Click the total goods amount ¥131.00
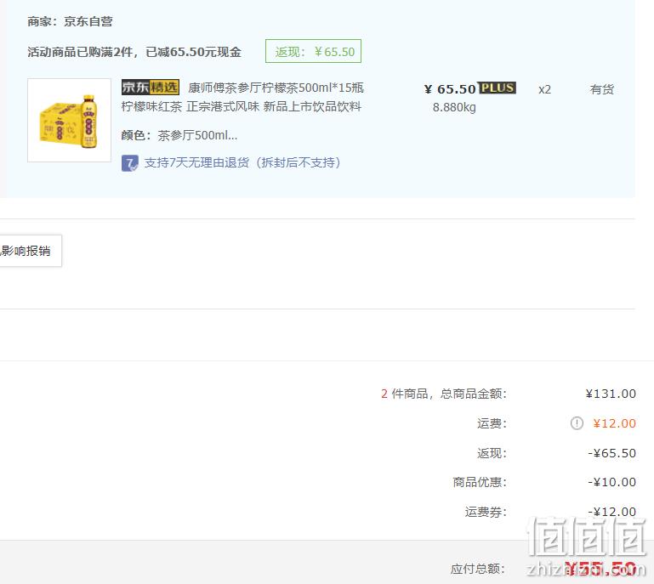 click(611, 394)
